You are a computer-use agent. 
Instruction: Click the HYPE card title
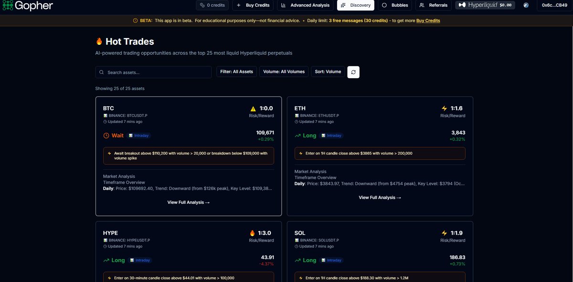coord(111,233)
